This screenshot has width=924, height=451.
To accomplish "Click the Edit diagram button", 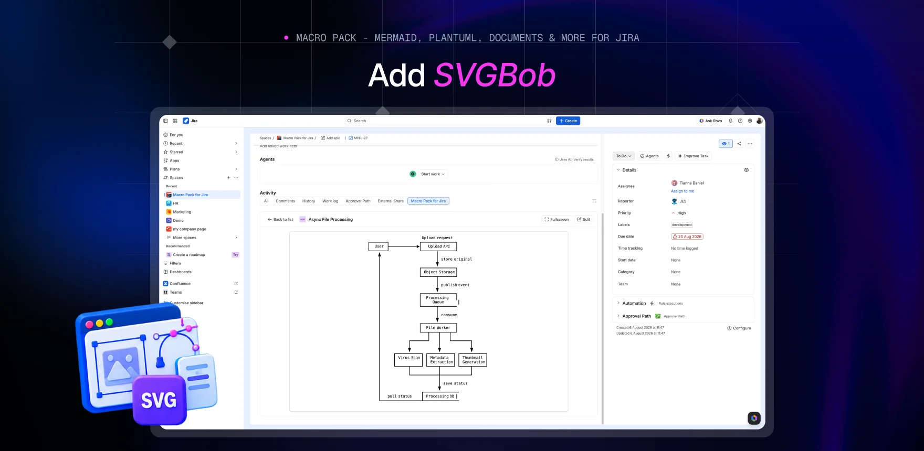I will 584,219.
